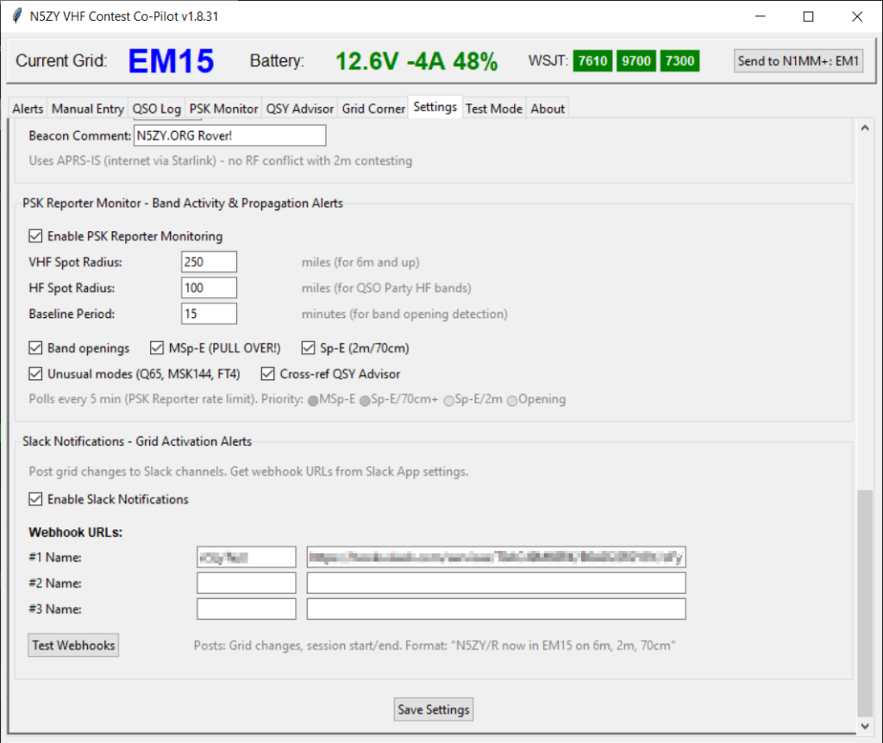Go to the Grid Corner tab

[x=373, y=109]
